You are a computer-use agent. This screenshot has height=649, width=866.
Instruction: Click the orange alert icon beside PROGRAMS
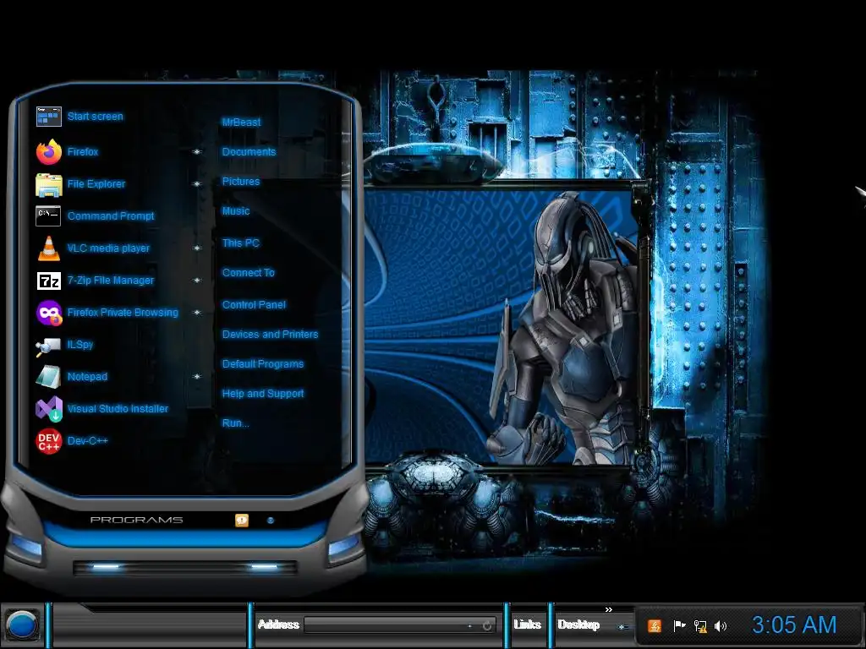coord(241,520)
